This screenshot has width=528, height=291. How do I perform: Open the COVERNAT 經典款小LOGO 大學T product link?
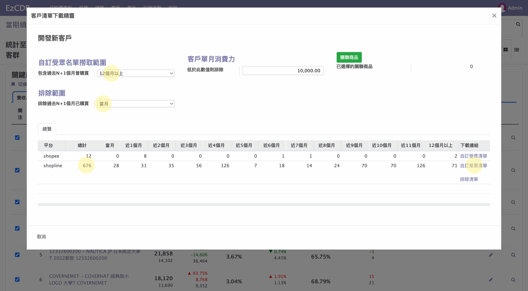point(89,279)
